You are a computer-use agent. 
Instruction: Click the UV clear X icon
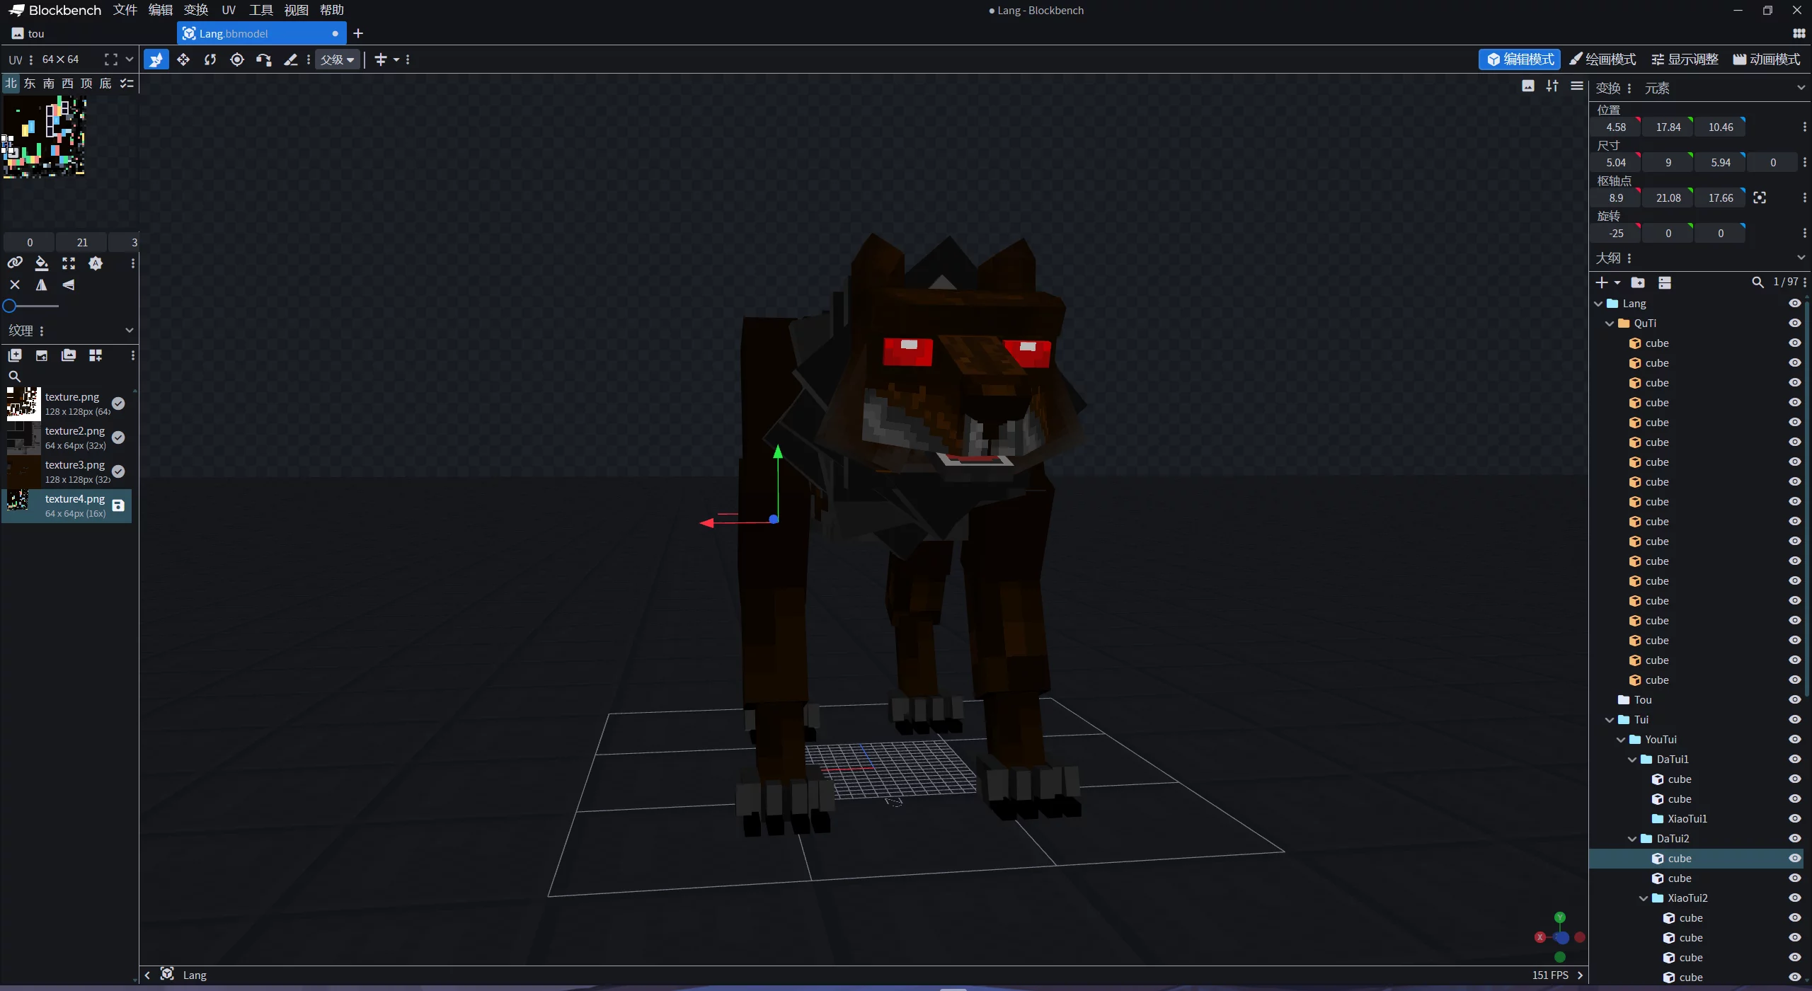click(15, 285)
